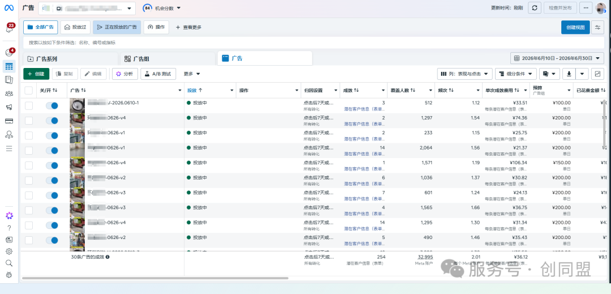The height and width of the screenshot is (294, 611).
Task: Click the 查看更多 button
Action: 188,27
